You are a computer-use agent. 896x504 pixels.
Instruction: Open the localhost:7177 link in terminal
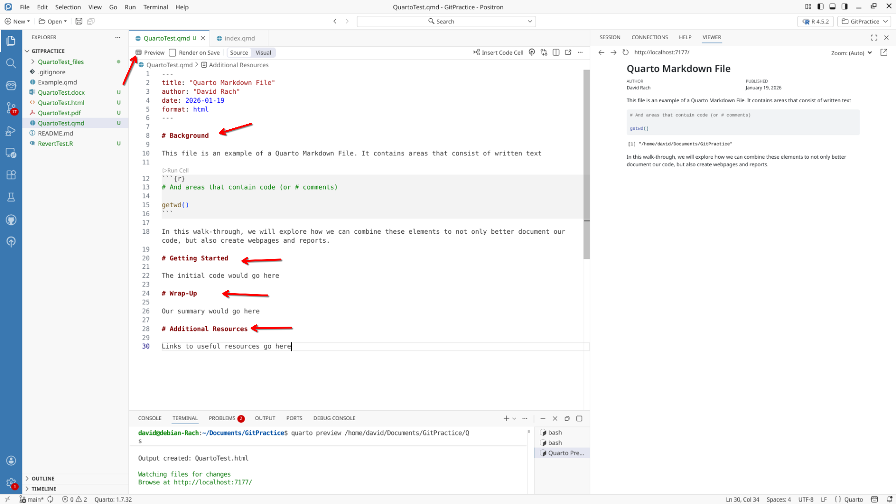tap(213, 482)
